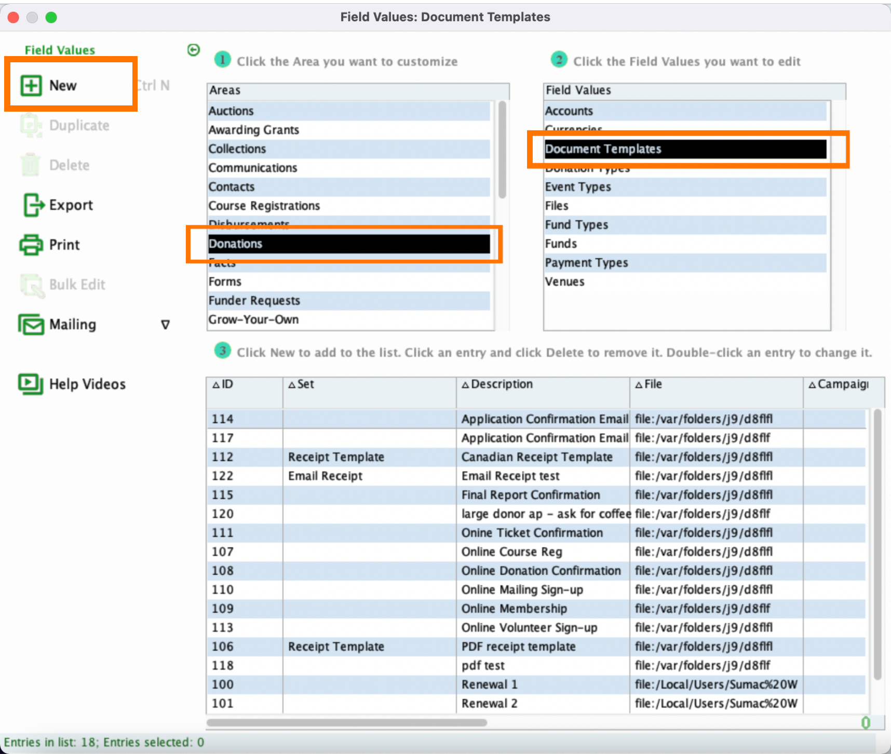
Task: Select Files field value
Action: pyautogui.click(x=685, y=206)
